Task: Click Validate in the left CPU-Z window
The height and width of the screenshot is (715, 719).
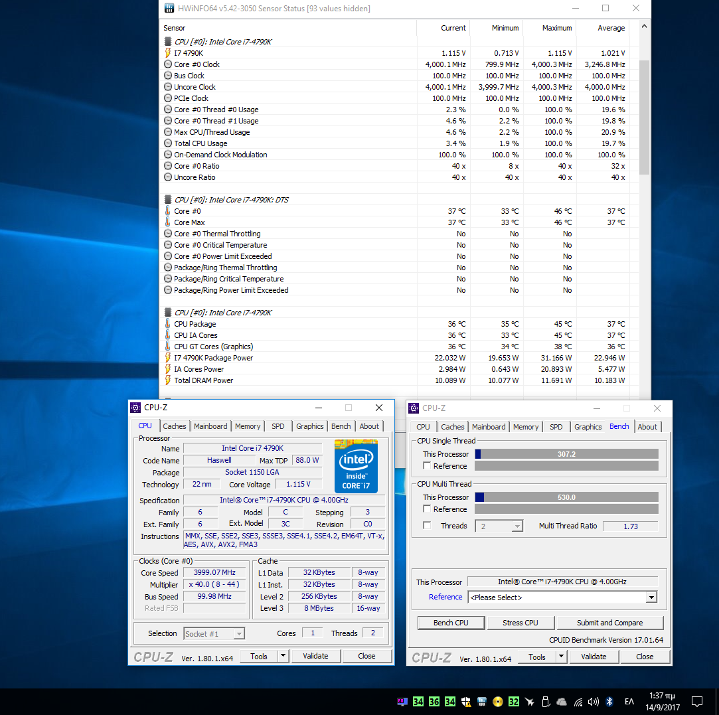Action: 315,656
